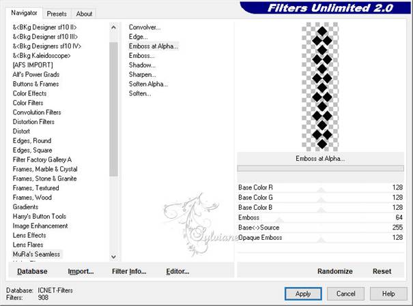Select &<Bkg Designers sf10 IV> category
The height and width of the screenshot is (306, 413).
(47, 46)
